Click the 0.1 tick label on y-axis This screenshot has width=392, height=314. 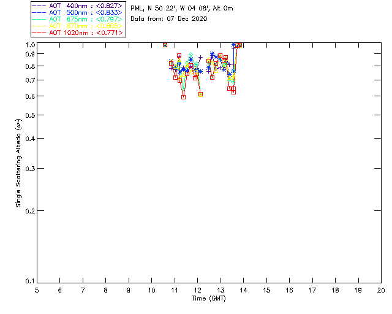[x=30, y=281]
